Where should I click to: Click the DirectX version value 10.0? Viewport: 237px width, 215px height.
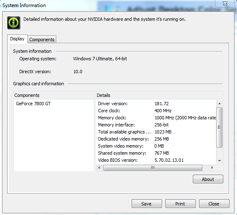tap(78, 72)
